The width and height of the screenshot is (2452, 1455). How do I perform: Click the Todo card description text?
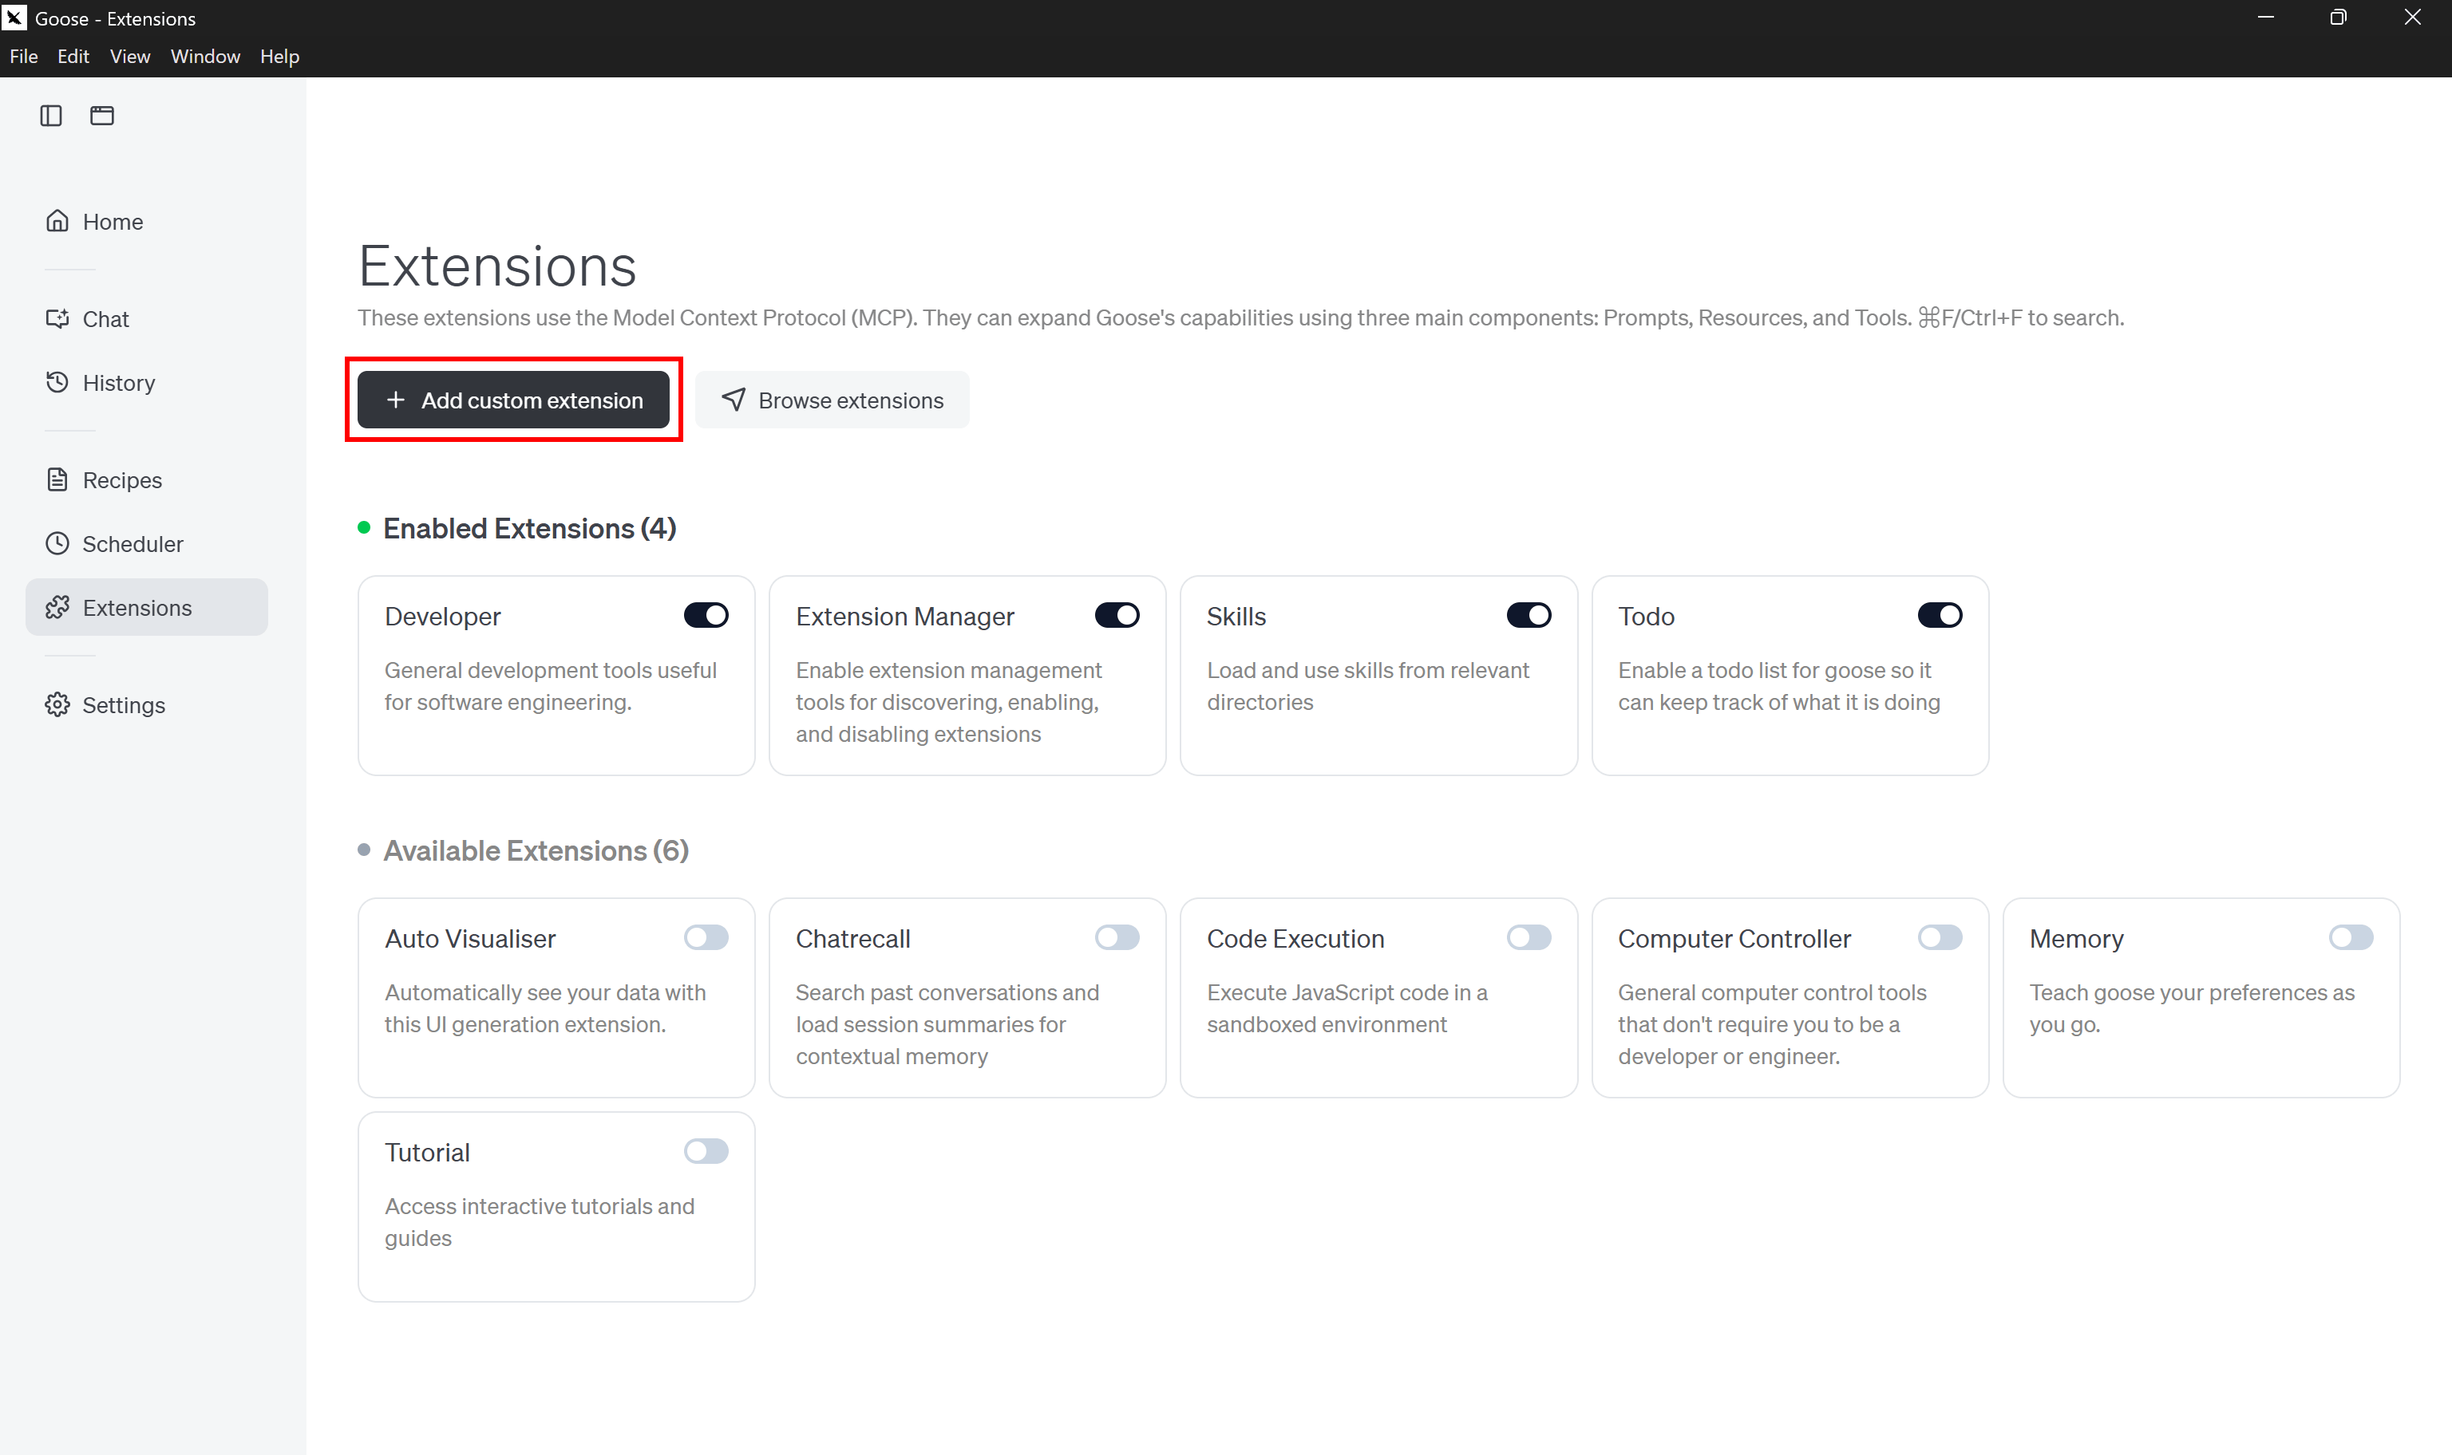[x=1778, y=685]
